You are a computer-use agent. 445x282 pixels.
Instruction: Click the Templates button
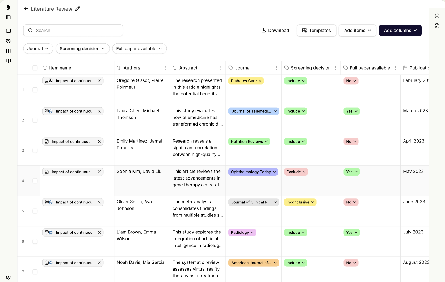point(316,31)
